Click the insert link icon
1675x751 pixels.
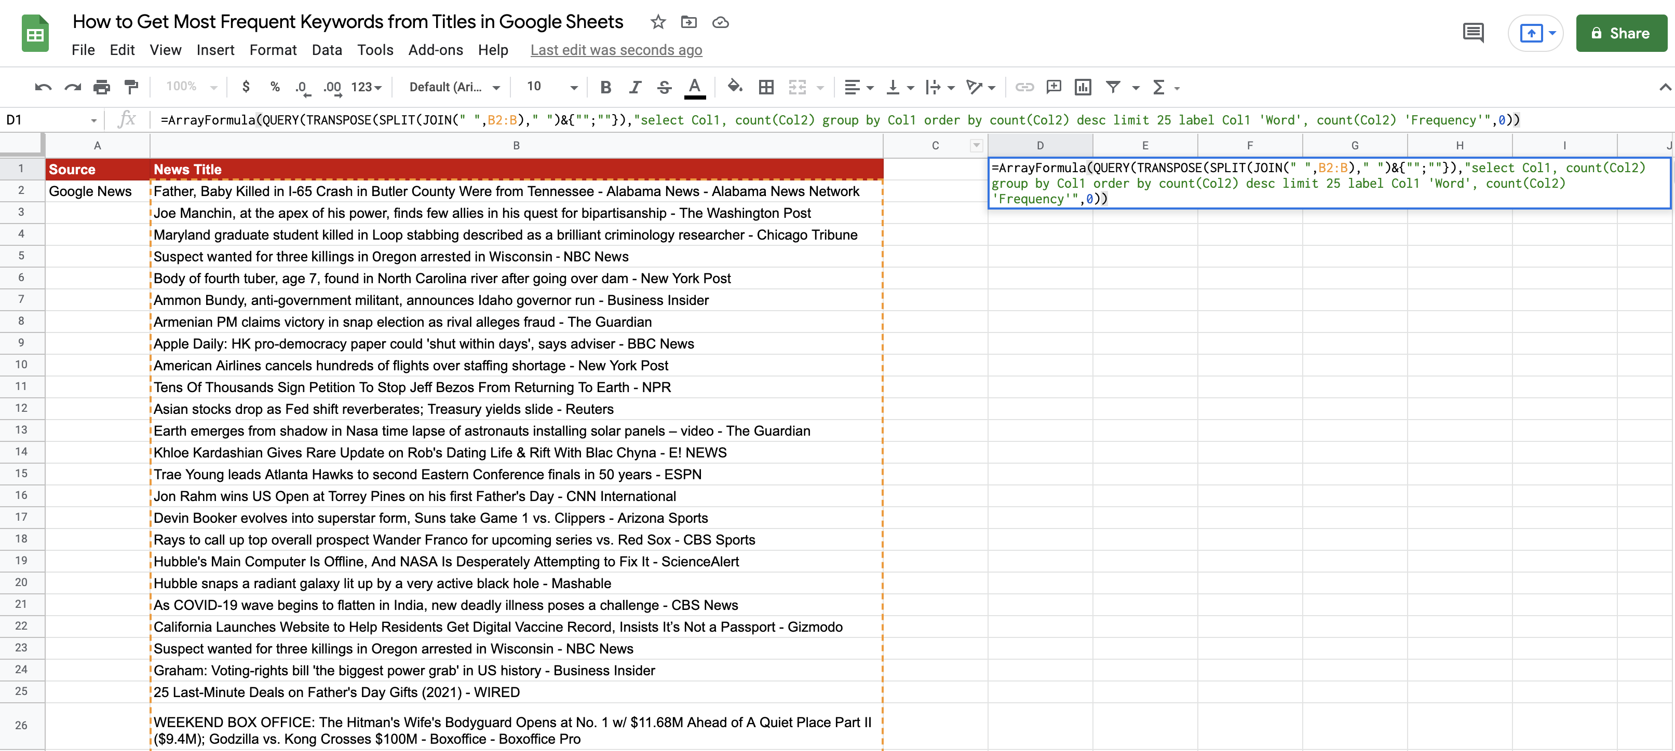[1024, 87]
